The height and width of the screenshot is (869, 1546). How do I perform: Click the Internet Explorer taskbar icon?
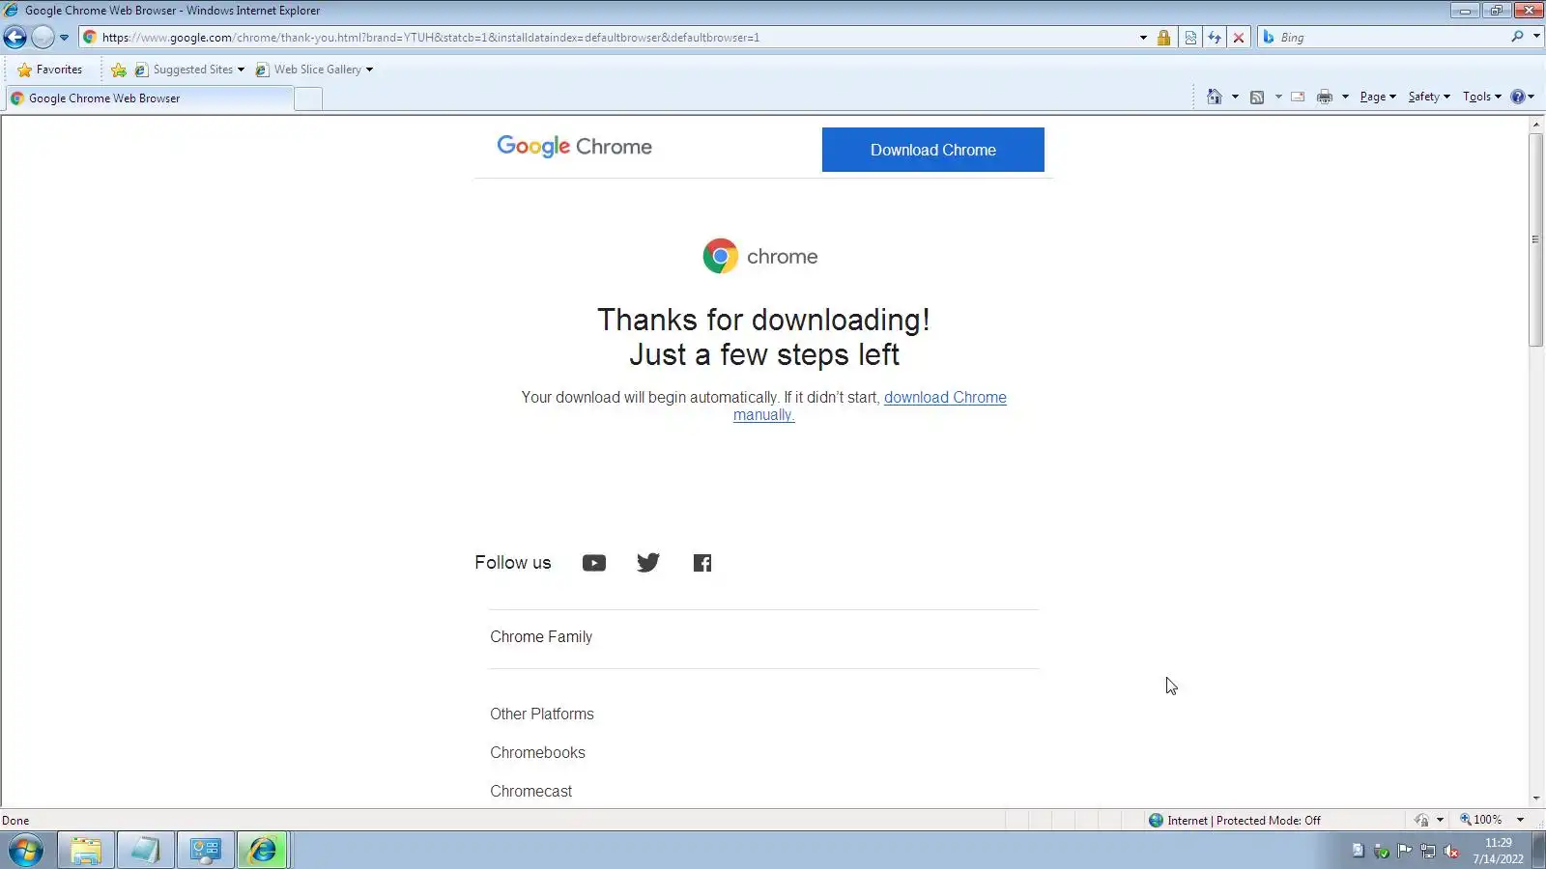[x=263, y=851]
